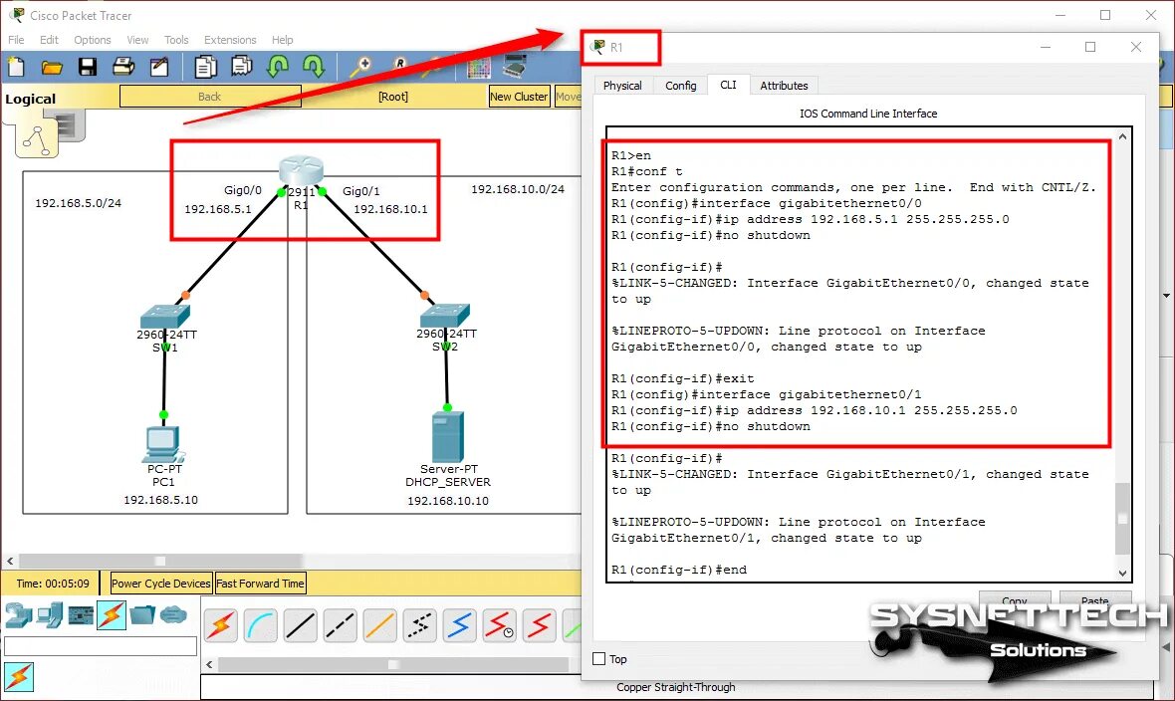This screenshot has height=701, width=1175.
Task: Open the Extensions menu
Action: point(230,40)
